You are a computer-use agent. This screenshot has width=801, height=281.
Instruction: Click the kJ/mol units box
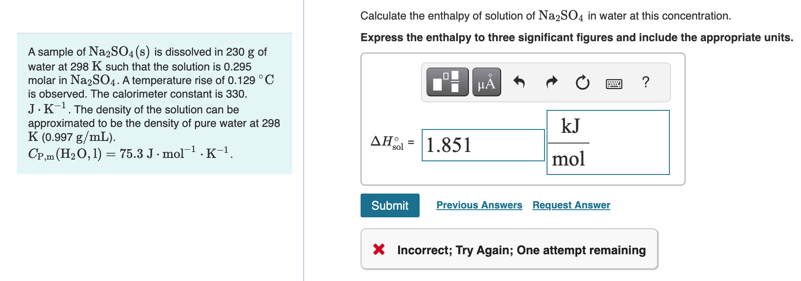tap(608, 141)
